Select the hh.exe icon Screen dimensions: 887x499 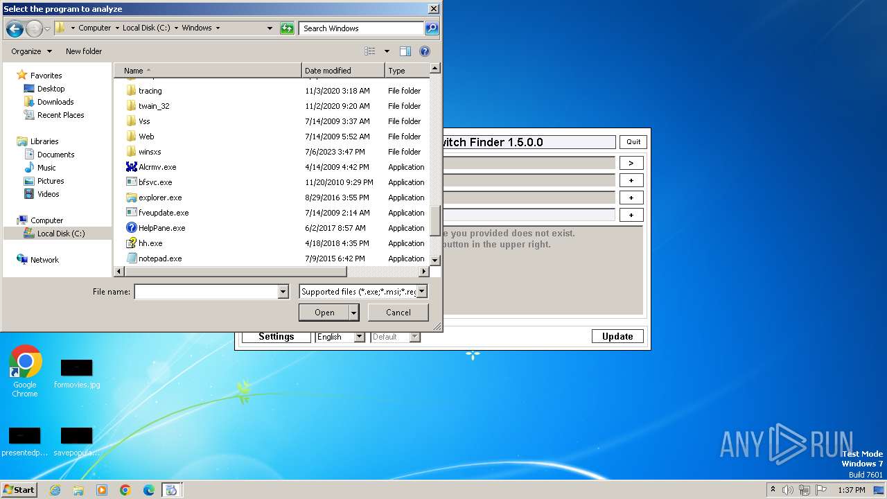click(x=132, y=243)
